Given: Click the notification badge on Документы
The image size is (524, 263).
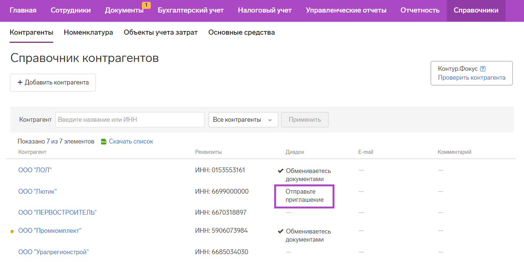Looking at the screenshot, I should (x=146, y=5).
